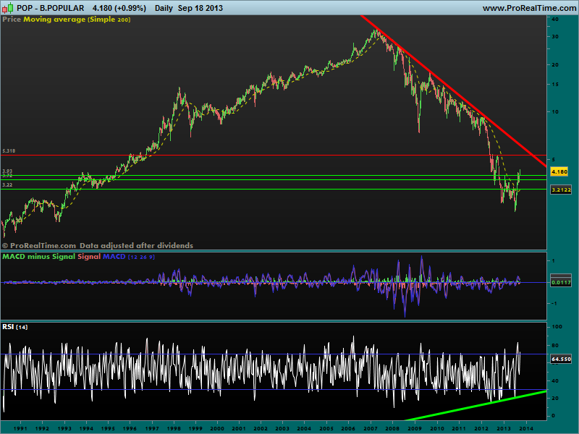This screenshot has width=579, height=434.
Task: Click the MACD minus Signal legend label
Action: [39, 257]
